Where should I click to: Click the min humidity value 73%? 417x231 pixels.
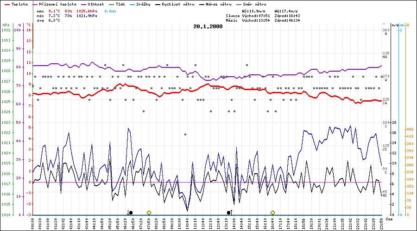[x=68, y=16]
